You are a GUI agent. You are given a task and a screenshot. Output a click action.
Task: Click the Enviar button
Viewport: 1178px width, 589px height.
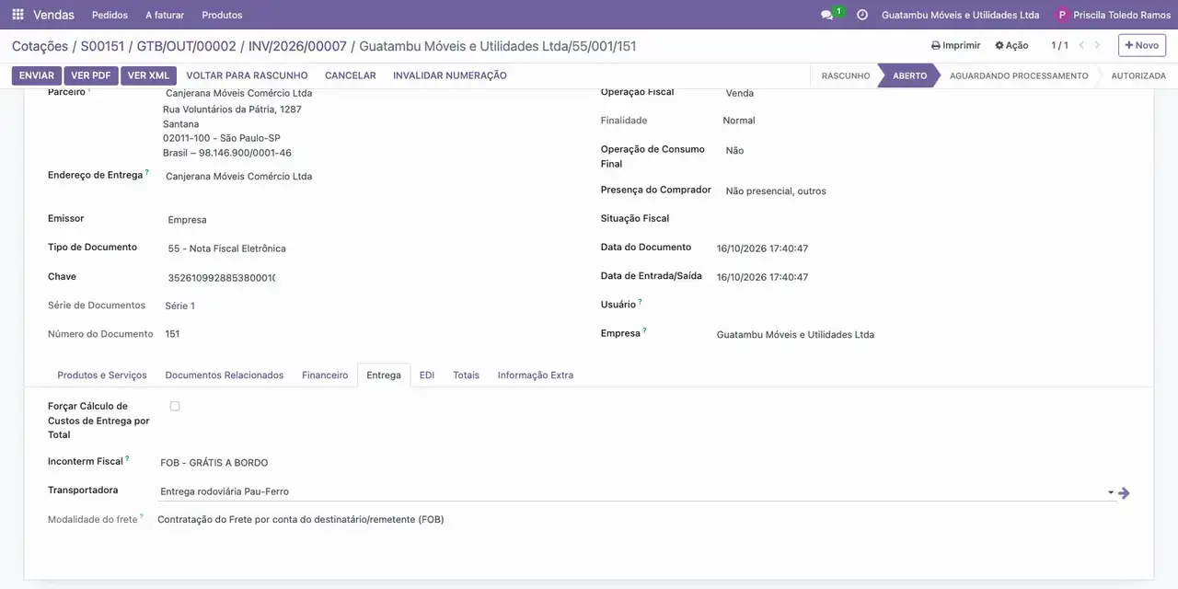[x=37, y=75]
